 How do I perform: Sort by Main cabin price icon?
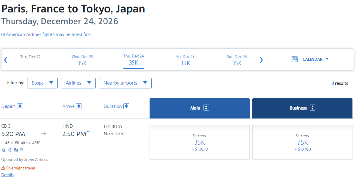point(206,108)
